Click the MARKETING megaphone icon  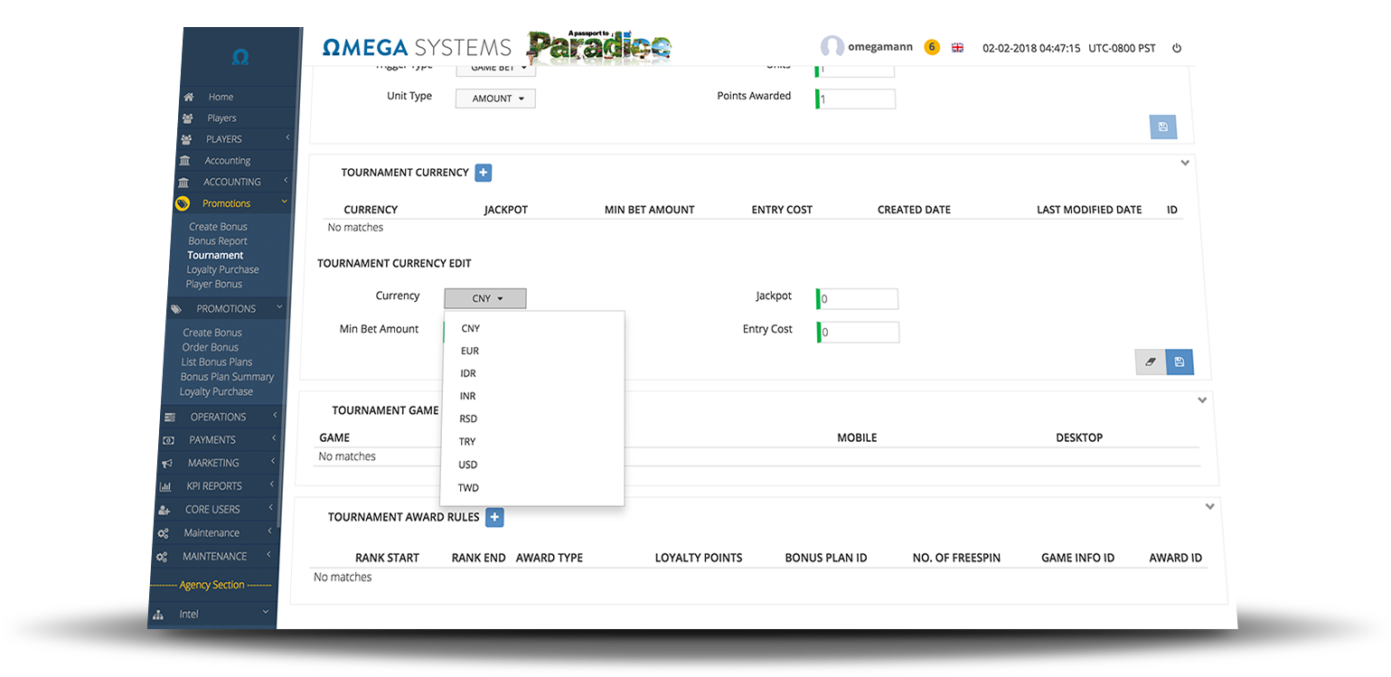[166, 463]
